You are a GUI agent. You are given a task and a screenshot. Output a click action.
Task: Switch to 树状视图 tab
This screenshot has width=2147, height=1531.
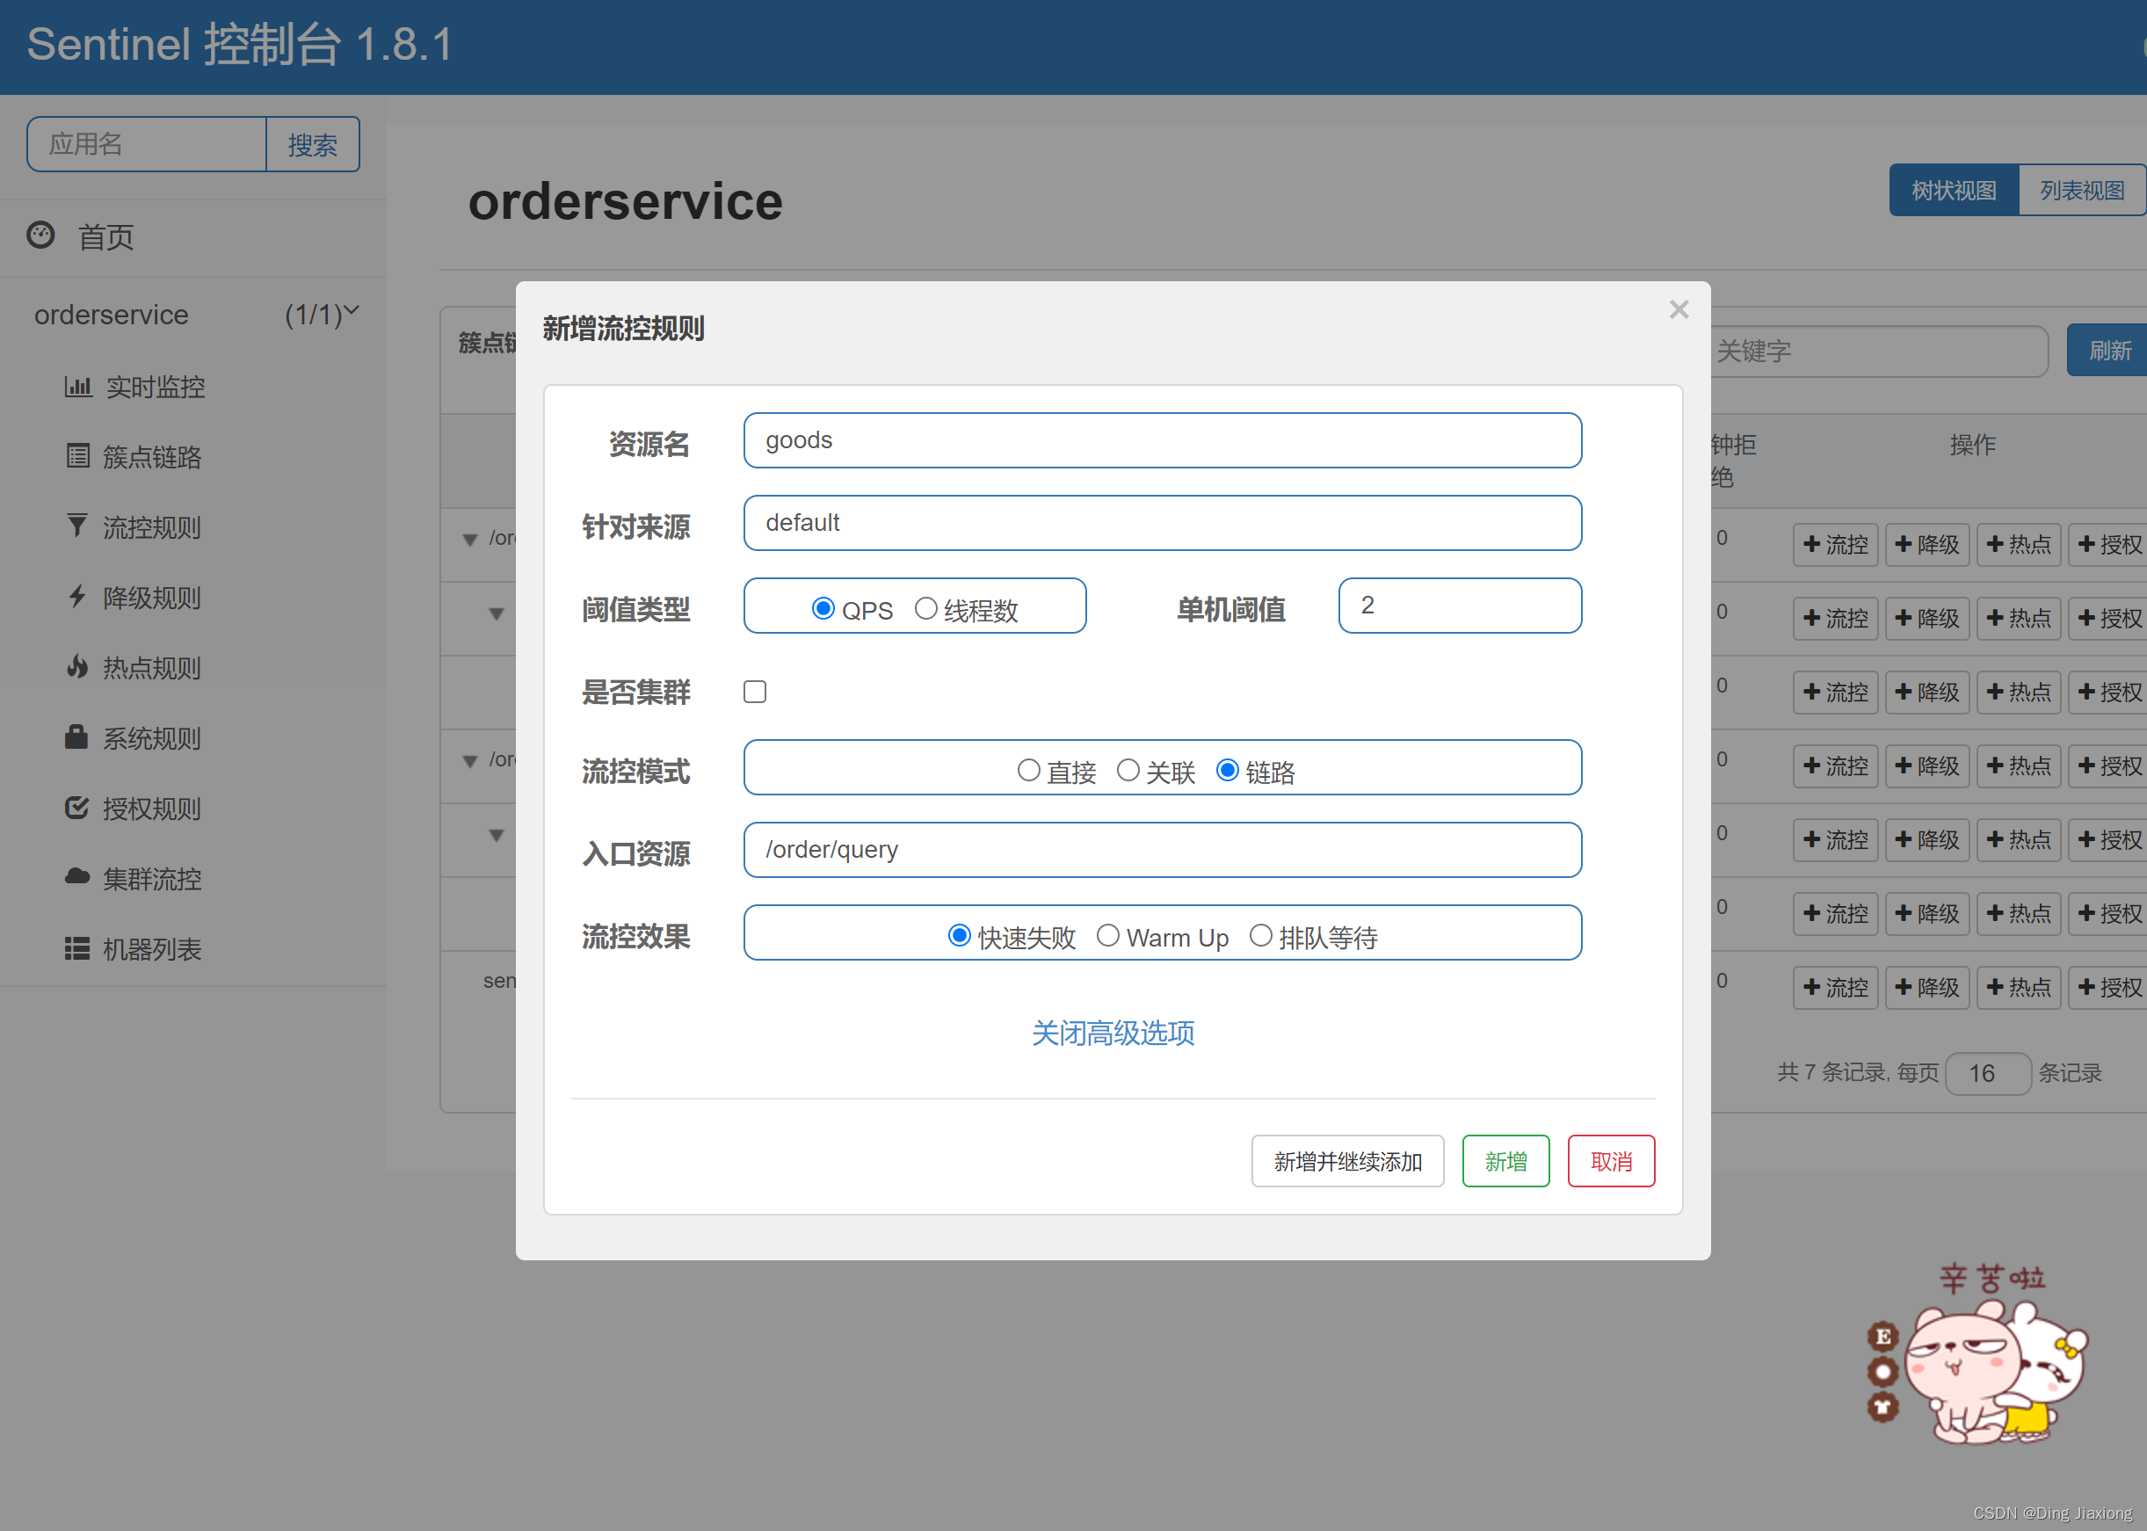point(1954,191)
